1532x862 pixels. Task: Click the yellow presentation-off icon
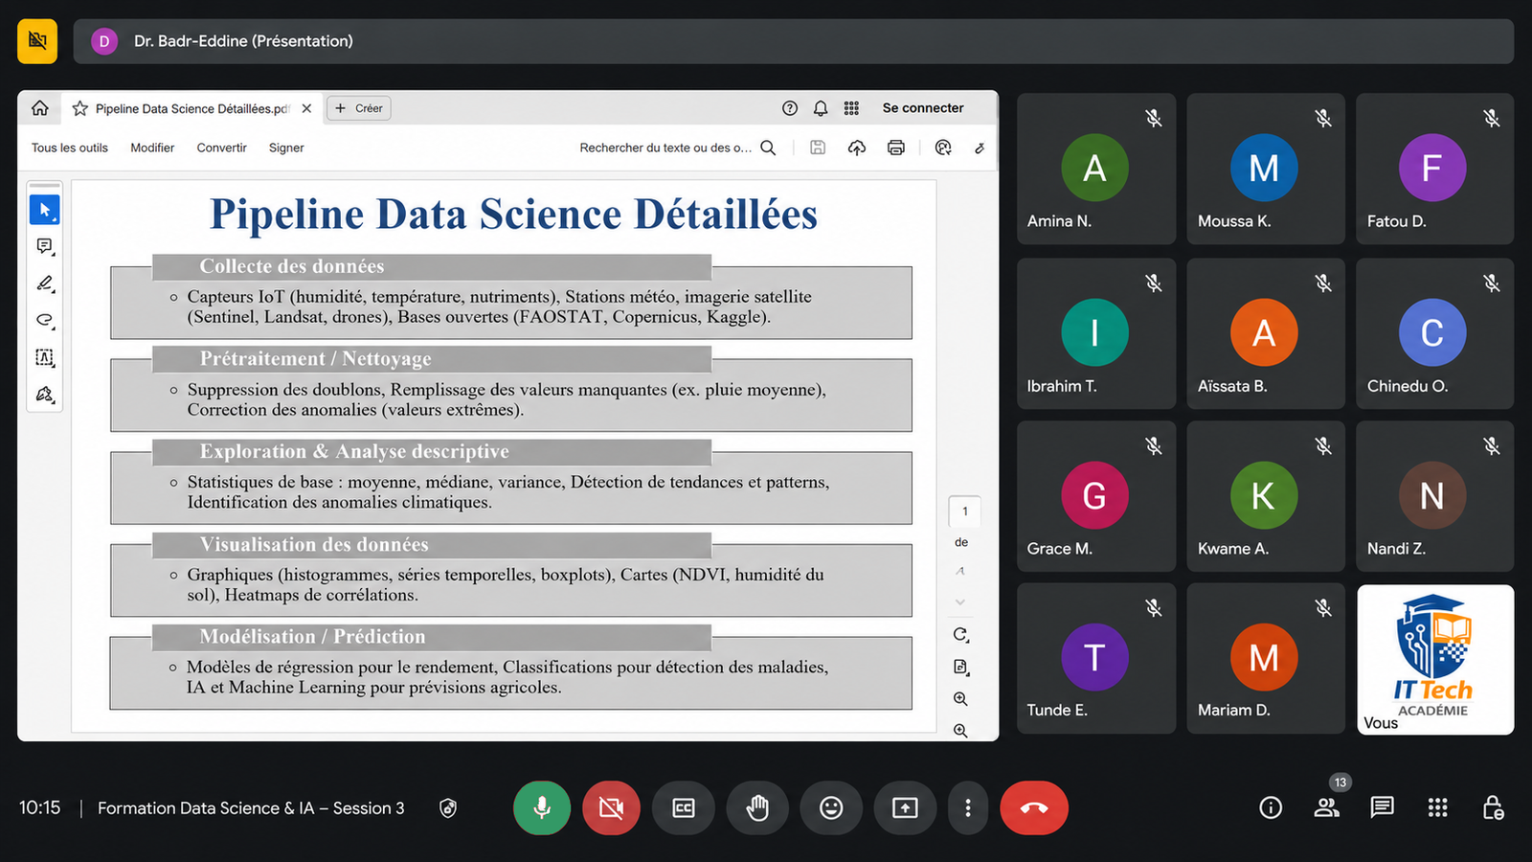click(x=37, y=40)
